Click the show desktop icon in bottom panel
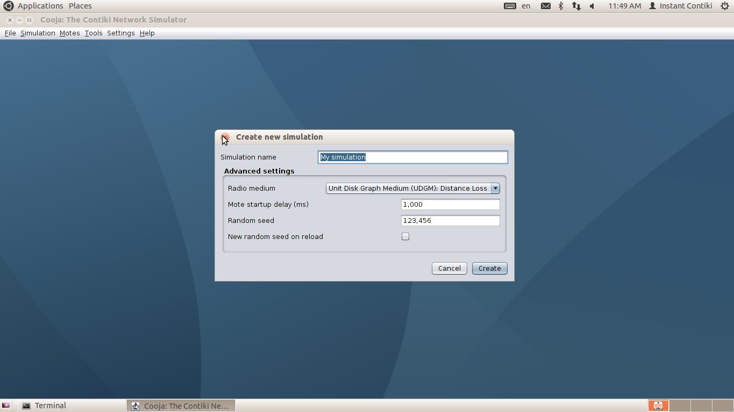The image size is (734, 412). tap(6, 406)
